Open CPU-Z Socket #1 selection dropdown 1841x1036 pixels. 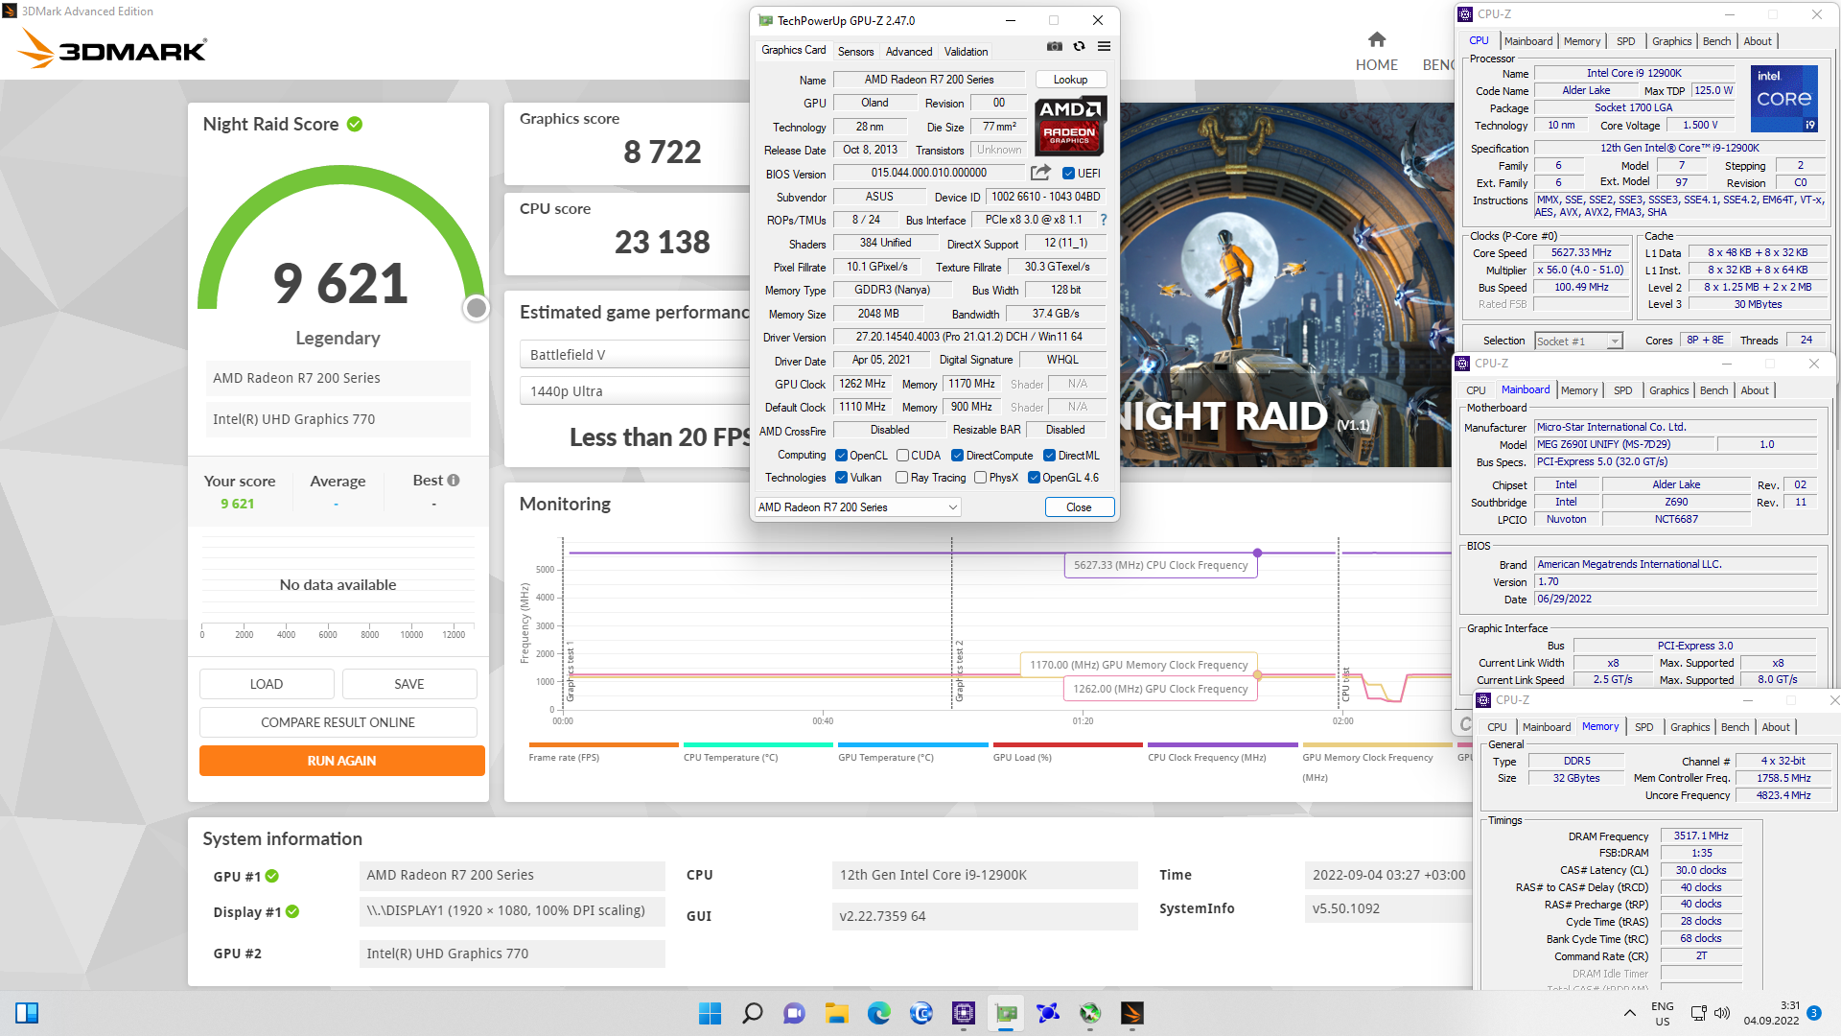[x=1578, y=341]
